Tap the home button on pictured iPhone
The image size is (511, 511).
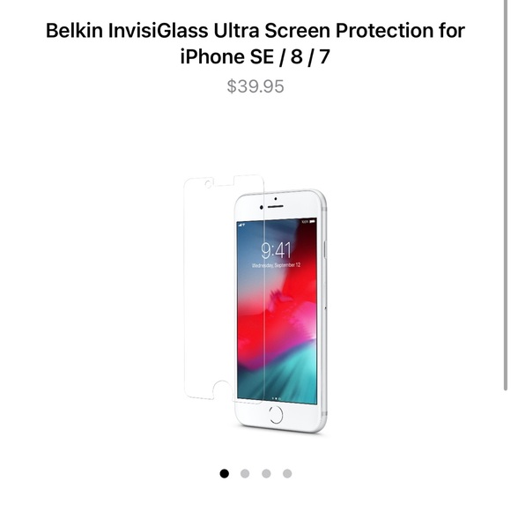pos(276,416)
